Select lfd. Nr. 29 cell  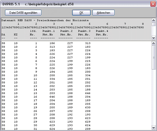35,122
